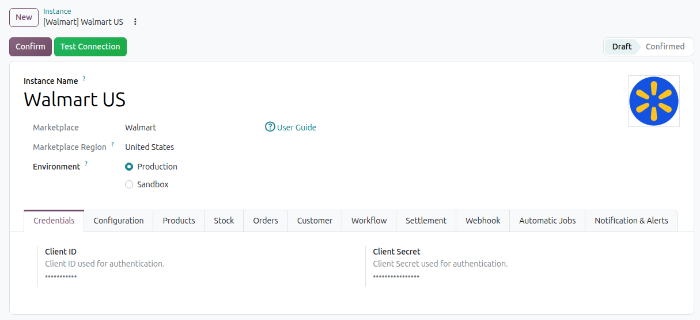Select the Production environment radio button
The height and width of the screenshot is (320, 700).
coord(129,167)
